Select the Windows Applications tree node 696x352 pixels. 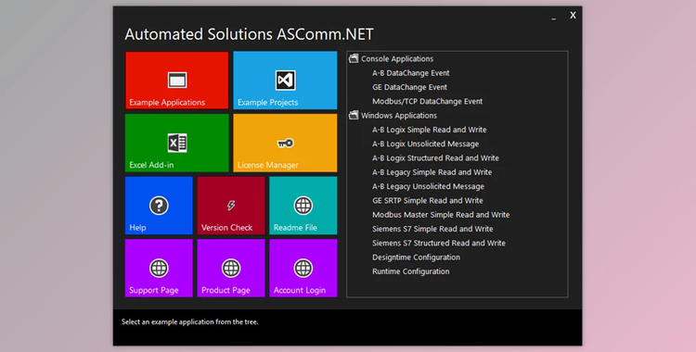(399, 115)
